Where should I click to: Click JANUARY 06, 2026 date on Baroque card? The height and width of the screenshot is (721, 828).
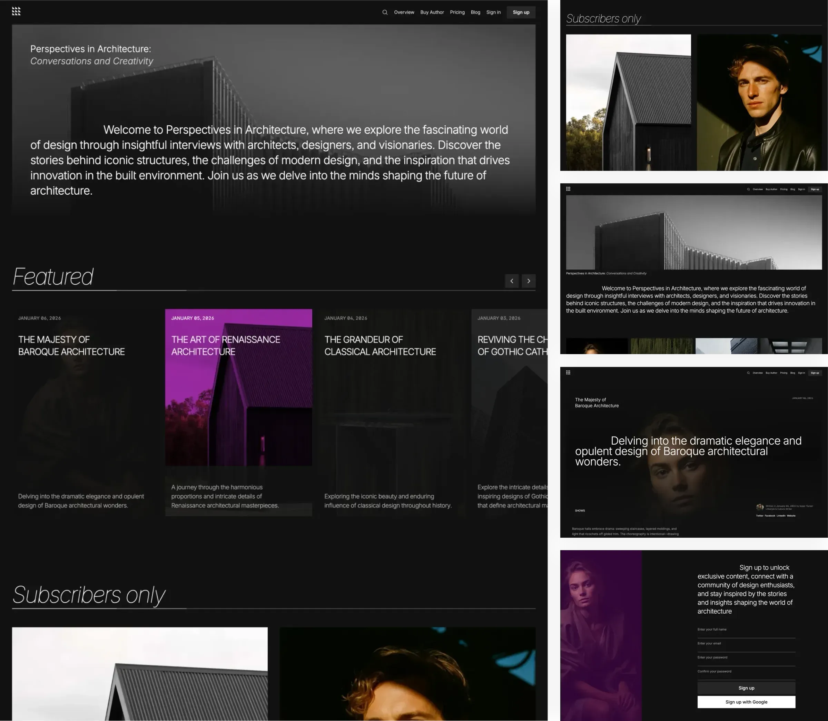39,318
